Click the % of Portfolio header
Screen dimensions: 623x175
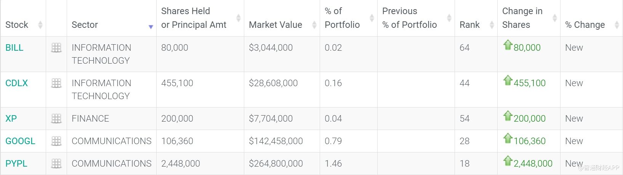point(342,18)
